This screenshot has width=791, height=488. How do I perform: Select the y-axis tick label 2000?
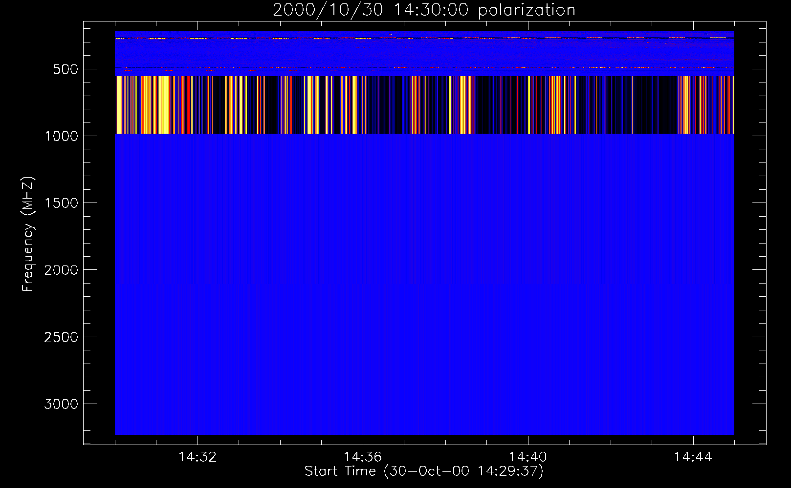click(x=61, y=270)
